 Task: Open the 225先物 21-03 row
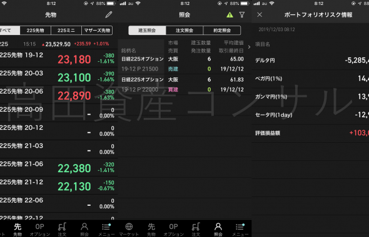pyautogui.click(x=59, y=149)
